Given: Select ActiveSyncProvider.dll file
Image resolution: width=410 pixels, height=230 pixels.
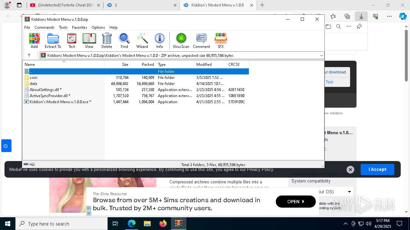Looking at the screenshot, I should coord(136,96).
